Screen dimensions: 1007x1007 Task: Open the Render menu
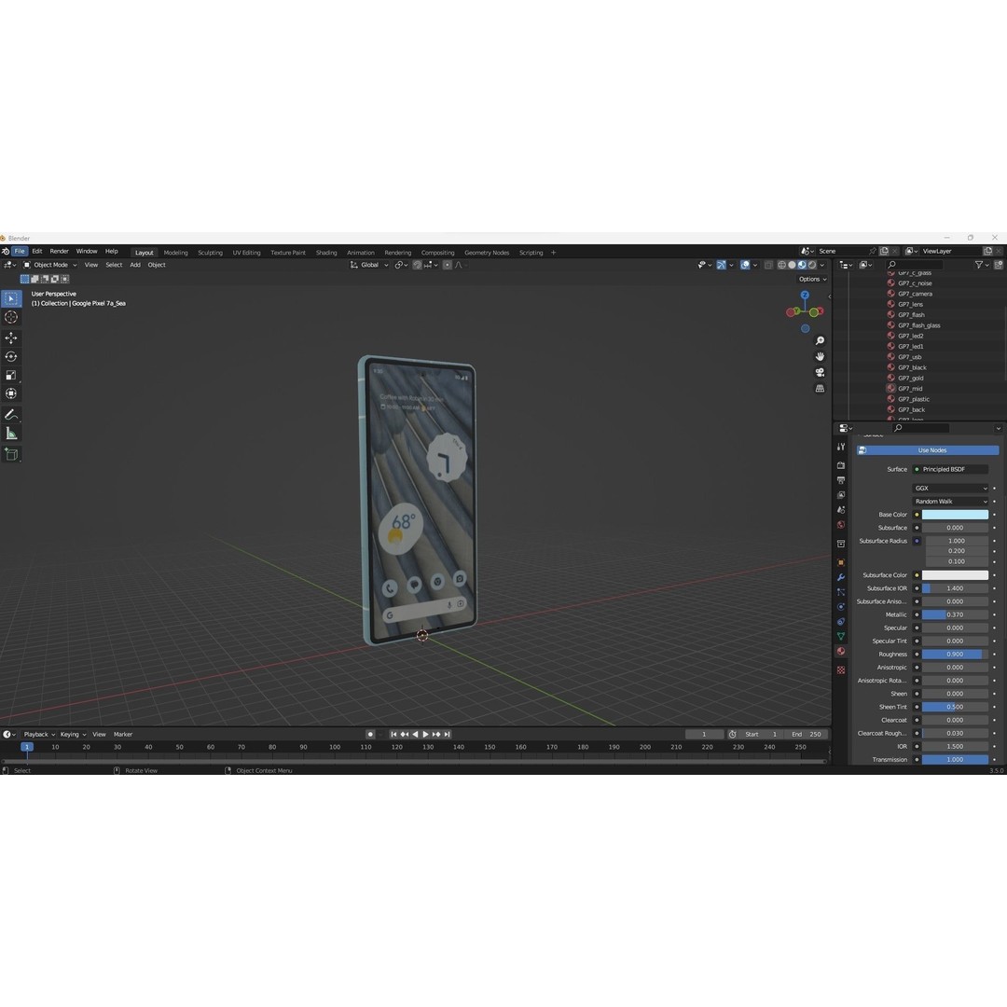pyautogui.click(x=59, y=251)
